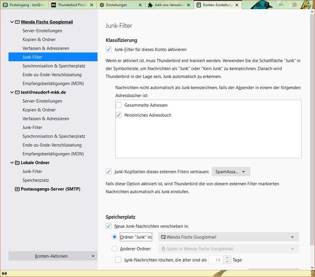Uncheck Persönliches Adressbuch in address book list
315x277 pixels.
click(119, 115)
